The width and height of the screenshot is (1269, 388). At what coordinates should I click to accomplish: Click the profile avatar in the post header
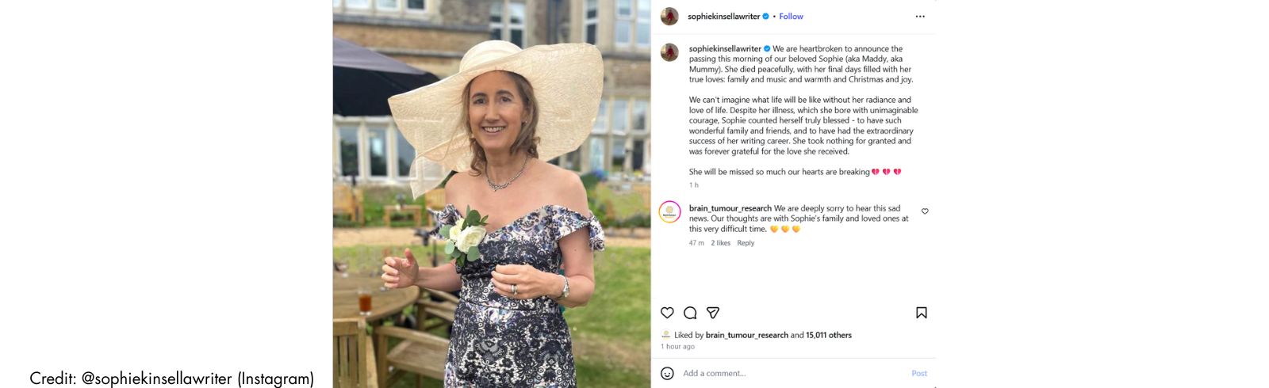click(x=669, y=17)
